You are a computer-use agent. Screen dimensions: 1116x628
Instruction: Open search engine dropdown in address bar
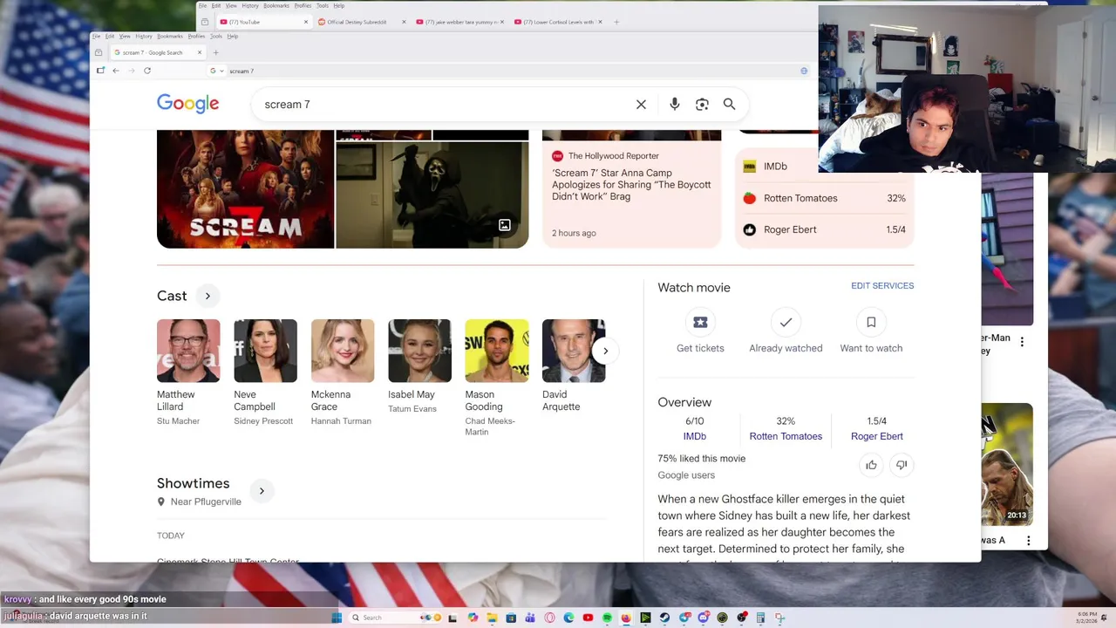[x=217, y=71]
